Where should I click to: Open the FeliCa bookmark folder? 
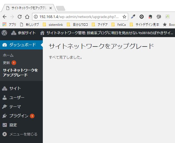[x=118, y=24]
